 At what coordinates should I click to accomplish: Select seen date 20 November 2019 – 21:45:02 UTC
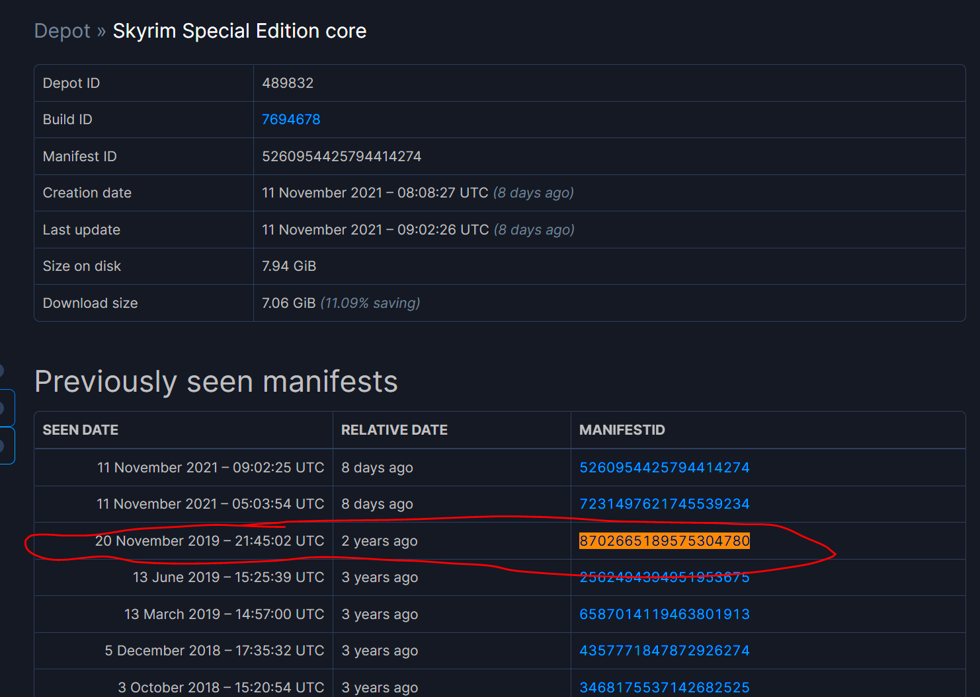pos(210,541)
